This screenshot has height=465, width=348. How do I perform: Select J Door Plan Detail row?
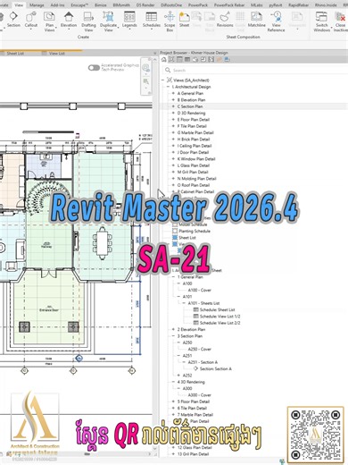(193, 152)
